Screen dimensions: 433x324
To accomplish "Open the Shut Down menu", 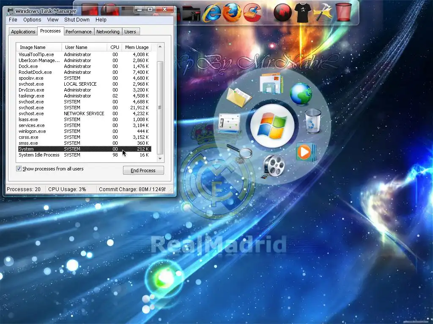I will [77, 19].
